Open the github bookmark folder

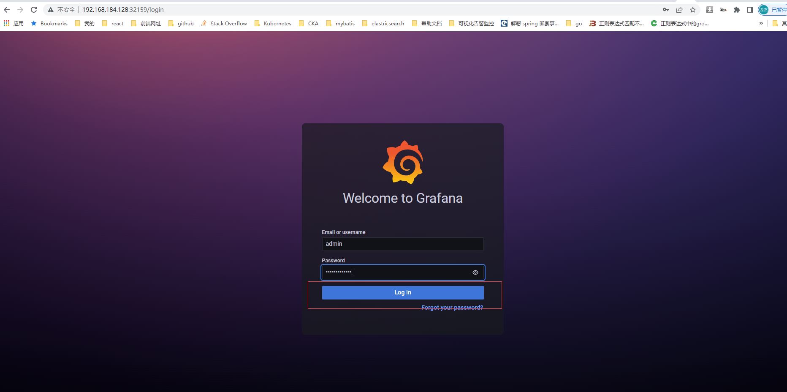coord(181,23)
